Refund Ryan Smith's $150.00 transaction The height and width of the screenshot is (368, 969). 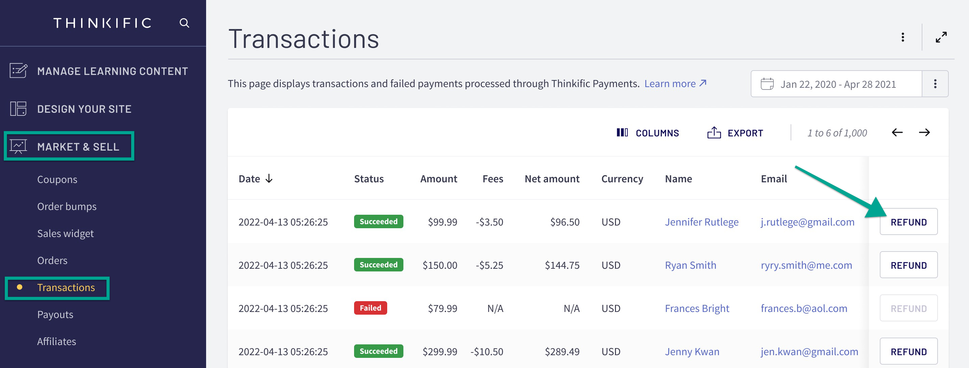908,265
